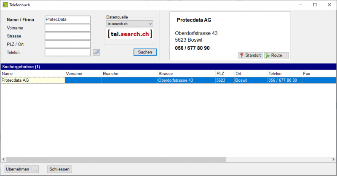Click the Übernehmen button
The height and width of the screenshot is (176, 337).
pyautogui.click(x=17, y=169)
